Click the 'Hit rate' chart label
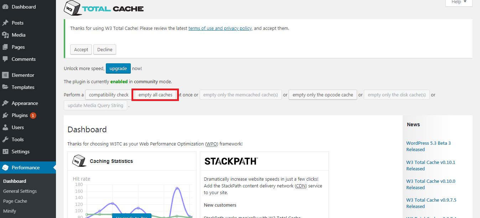Screen dimensions: 480x218 pyautogui.click(x=82, y=179)
